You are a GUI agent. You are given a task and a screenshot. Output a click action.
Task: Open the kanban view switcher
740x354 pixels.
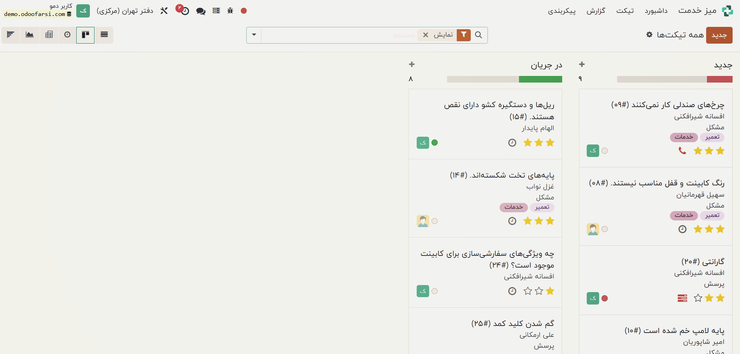[x=85, y=35]
